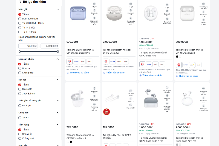Screen dimensions: 219x146
Task: Click the Visa promo icon under Enco Buds3 Pro
Action: [76, 61]
